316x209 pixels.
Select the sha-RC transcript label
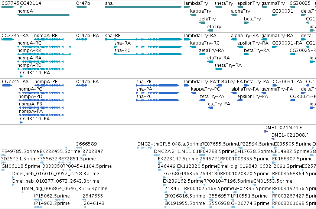click(122, 50)
